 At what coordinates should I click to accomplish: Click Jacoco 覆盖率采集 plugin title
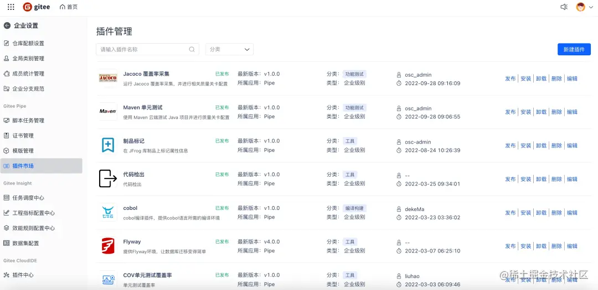[x=146, y=74]
